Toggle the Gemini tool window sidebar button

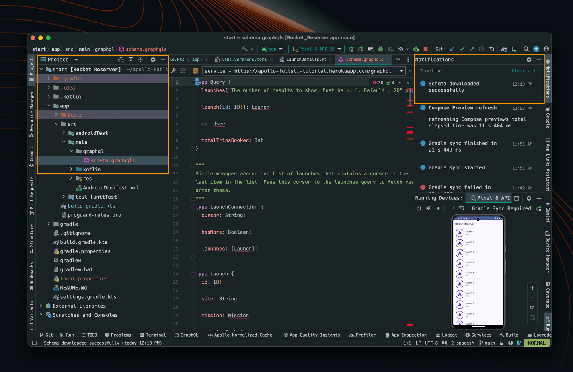click(548, 212)
